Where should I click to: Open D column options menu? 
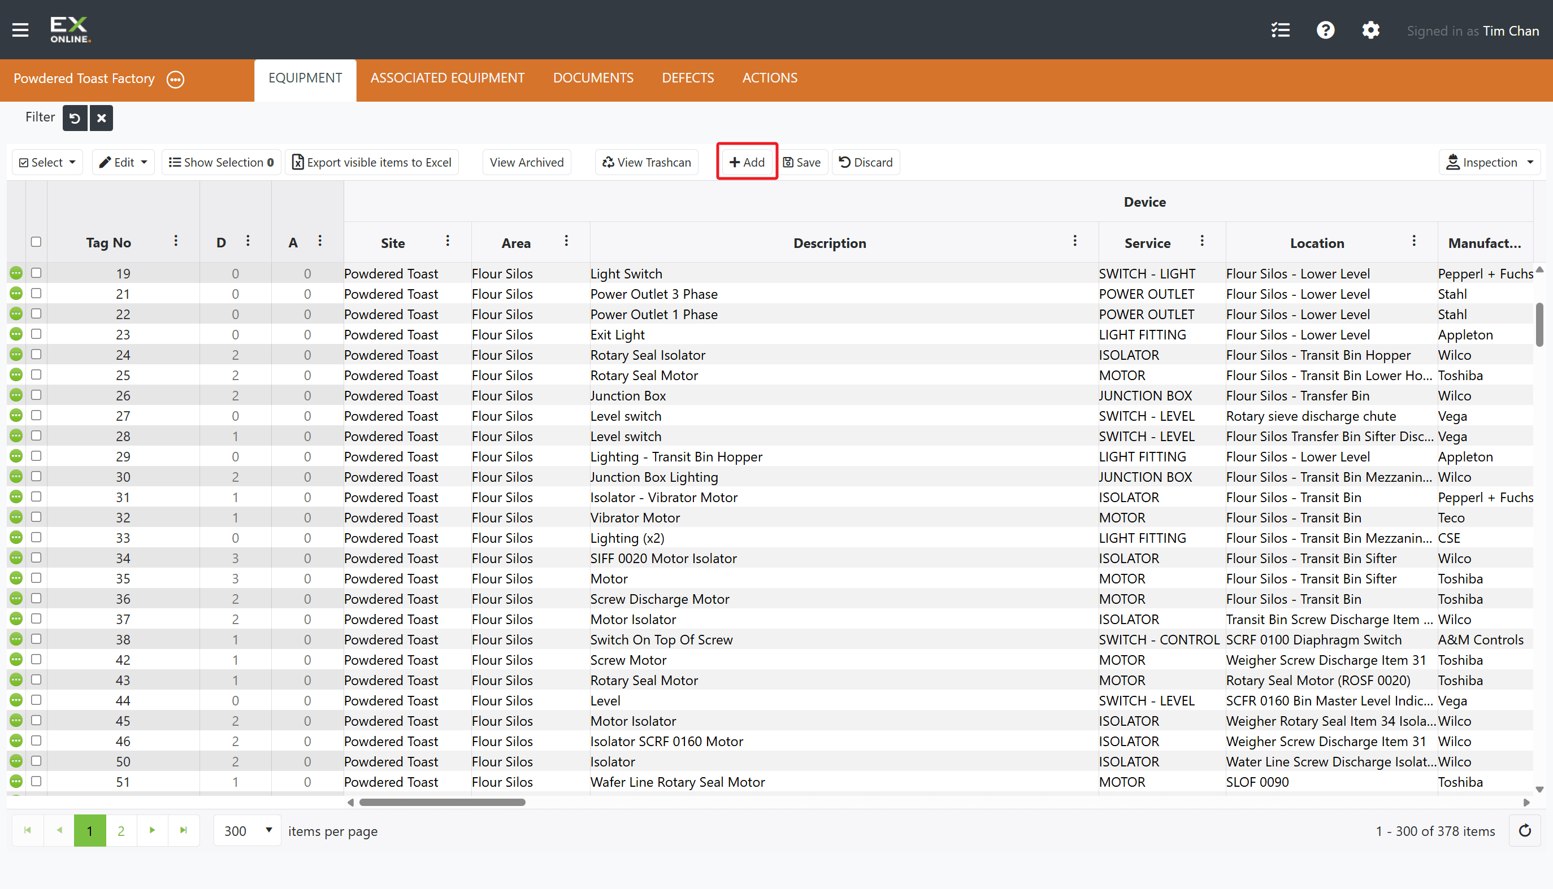(x=248, y=241)
